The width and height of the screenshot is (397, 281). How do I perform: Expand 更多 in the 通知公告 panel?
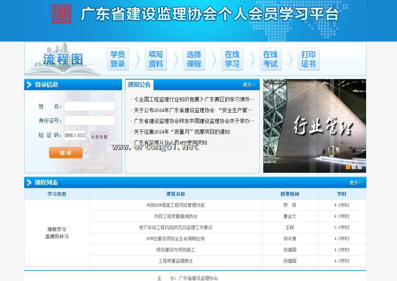[249, 85]
